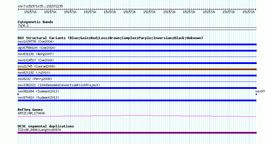The width and height of the screenshot is (265, 144).
Task: Click the left arrow of the coordinate ruler
Action: pyautogui.click(x=18, y=9)
